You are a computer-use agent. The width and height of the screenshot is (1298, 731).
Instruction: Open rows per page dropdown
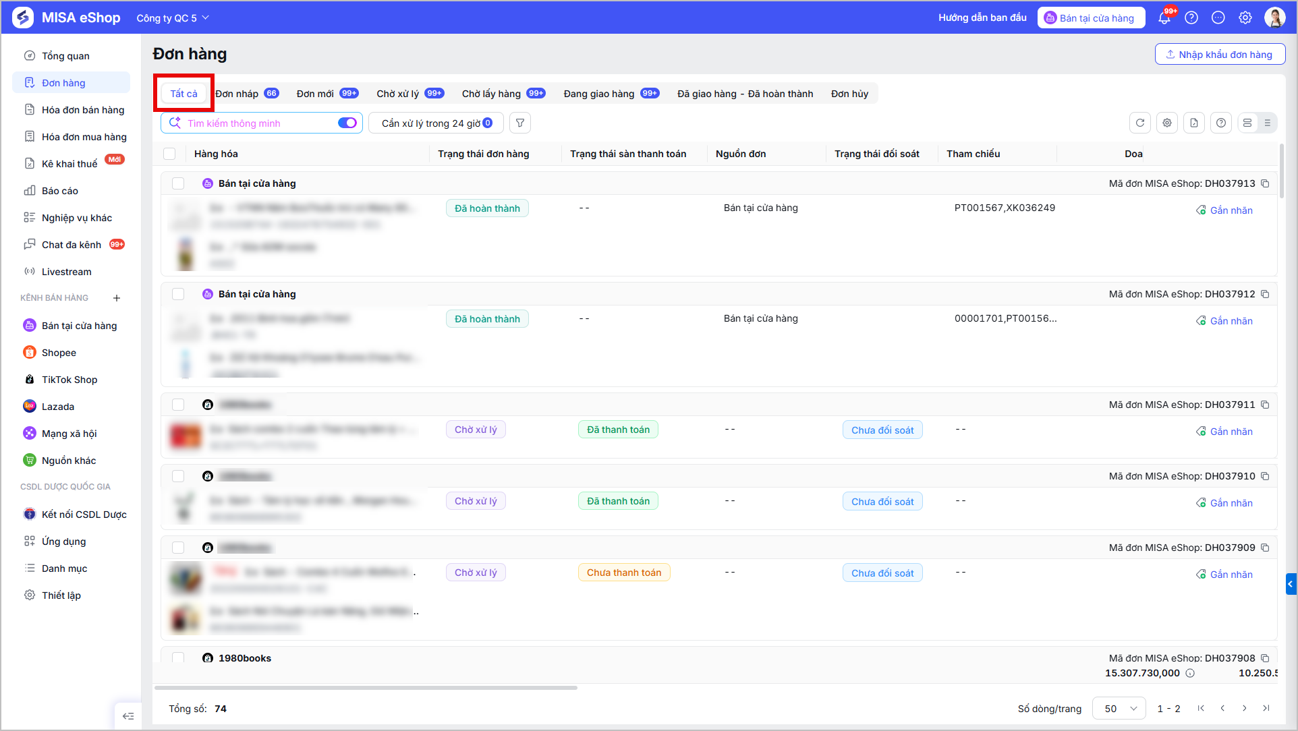coord(1119,708)
